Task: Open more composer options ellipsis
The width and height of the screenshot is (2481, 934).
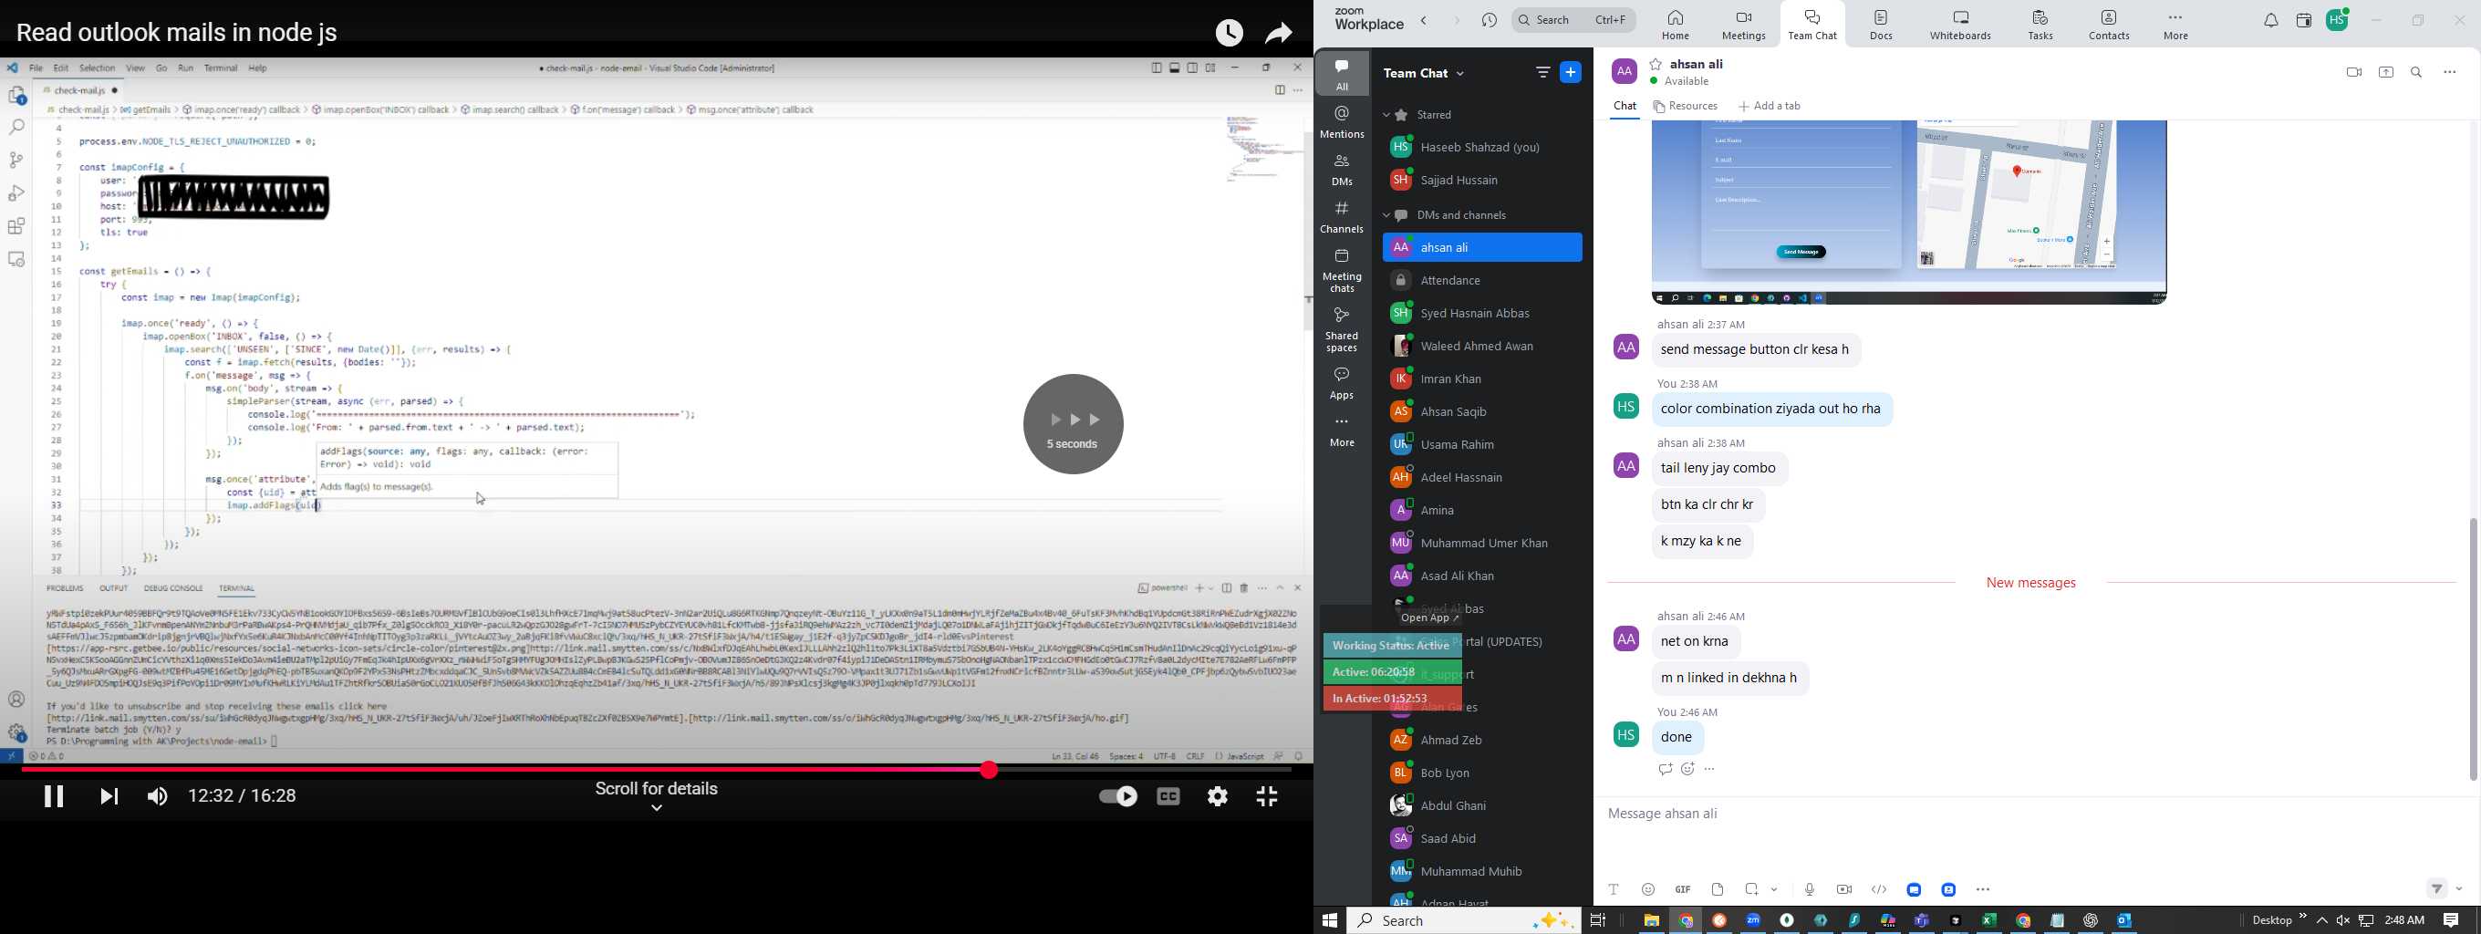Action: click(1983, 889)
